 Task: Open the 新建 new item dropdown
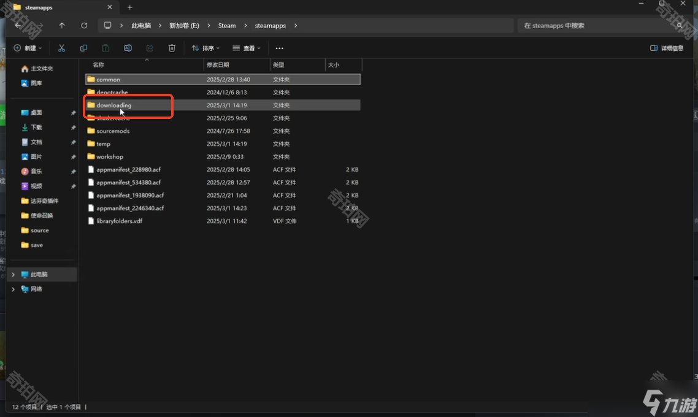28,48
